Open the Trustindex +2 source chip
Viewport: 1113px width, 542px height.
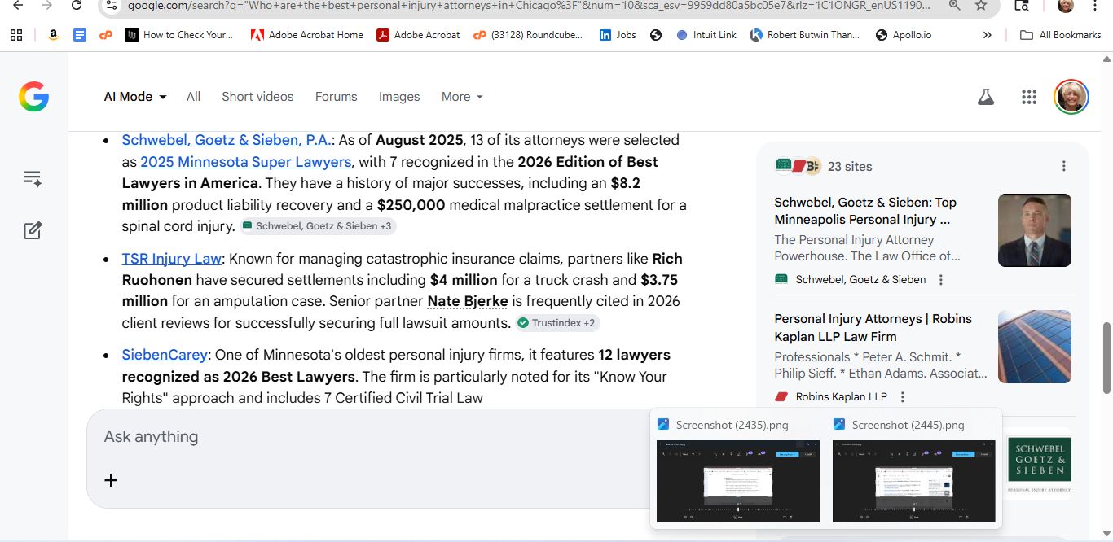click(557, 323)
